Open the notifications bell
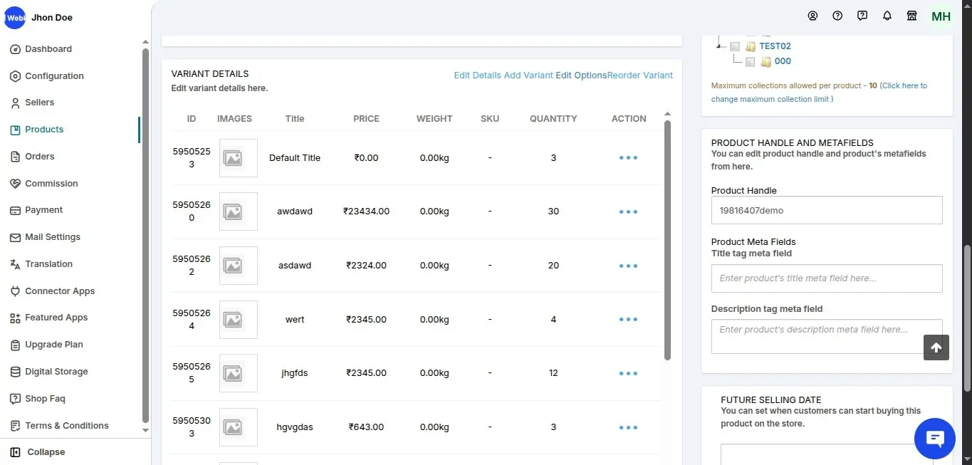 coord(887,16)
